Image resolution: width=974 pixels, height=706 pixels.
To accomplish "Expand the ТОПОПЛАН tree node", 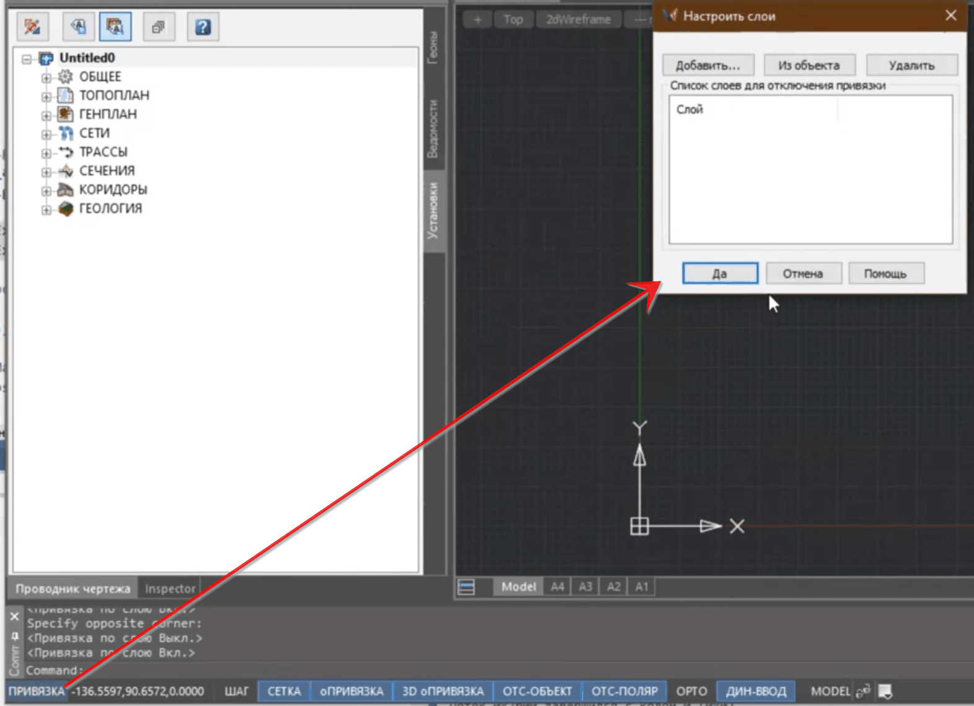I will (x=46, y=97).
